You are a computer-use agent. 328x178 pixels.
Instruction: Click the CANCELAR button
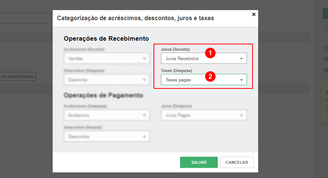[x=237, y=162]
